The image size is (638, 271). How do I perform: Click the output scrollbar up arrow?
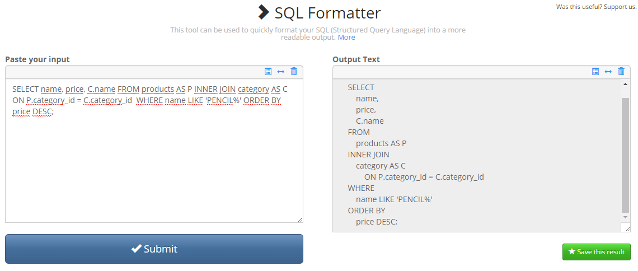pos(626,84)
